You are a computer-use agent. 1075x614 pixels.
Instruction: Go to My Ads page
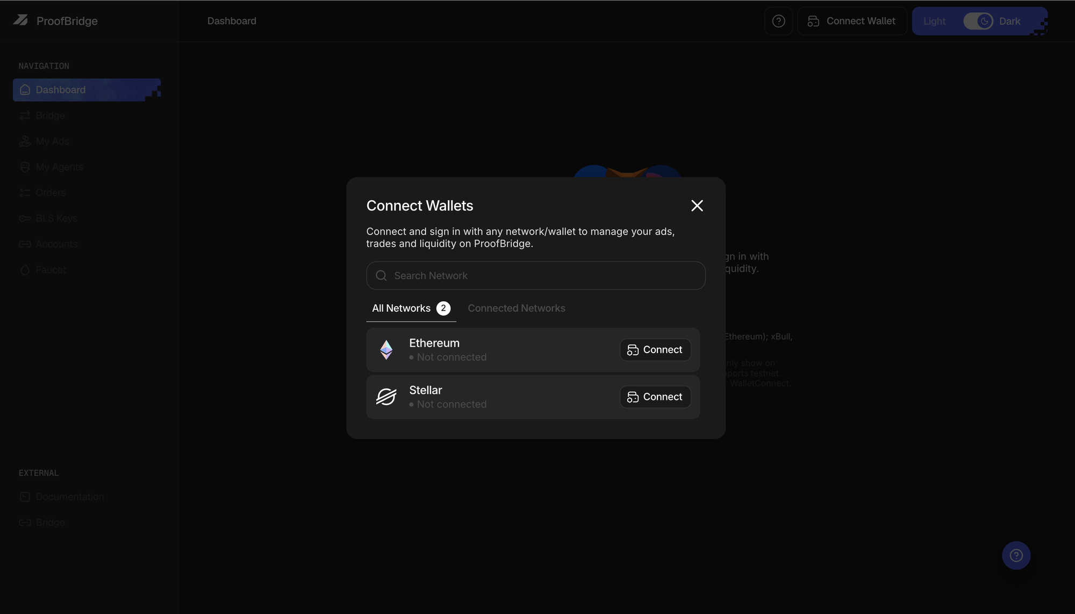click(87, 141)
